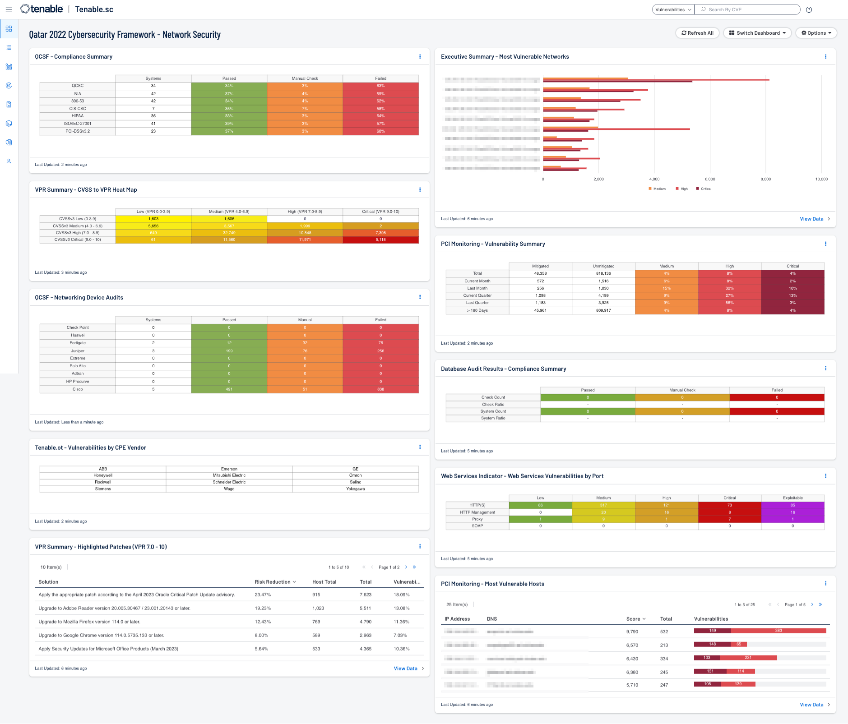Click host row with score 5,710
Screen dimensions: 848x724
pyautogui.click(x=635, y=685)
